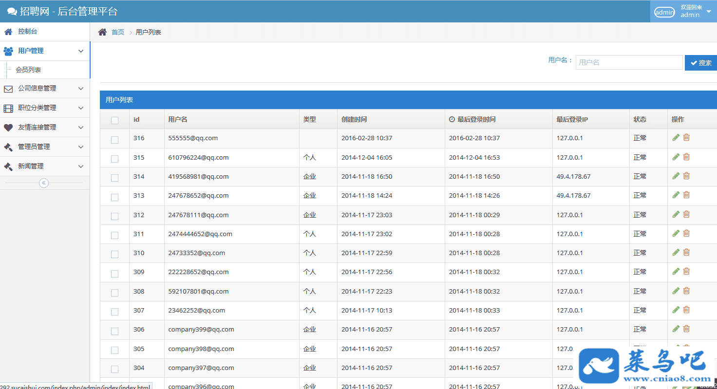Click the trash icon for user id 310

tap(686, 252)
